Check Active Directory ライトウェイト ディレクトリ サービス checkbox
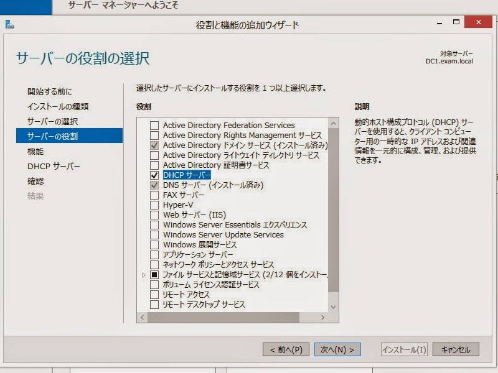 pyautogui.click(x=154, y=155)
